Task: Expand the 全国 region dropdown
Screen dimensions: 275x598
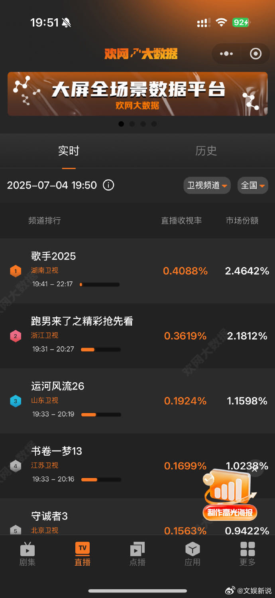Action: coord(253,185)
